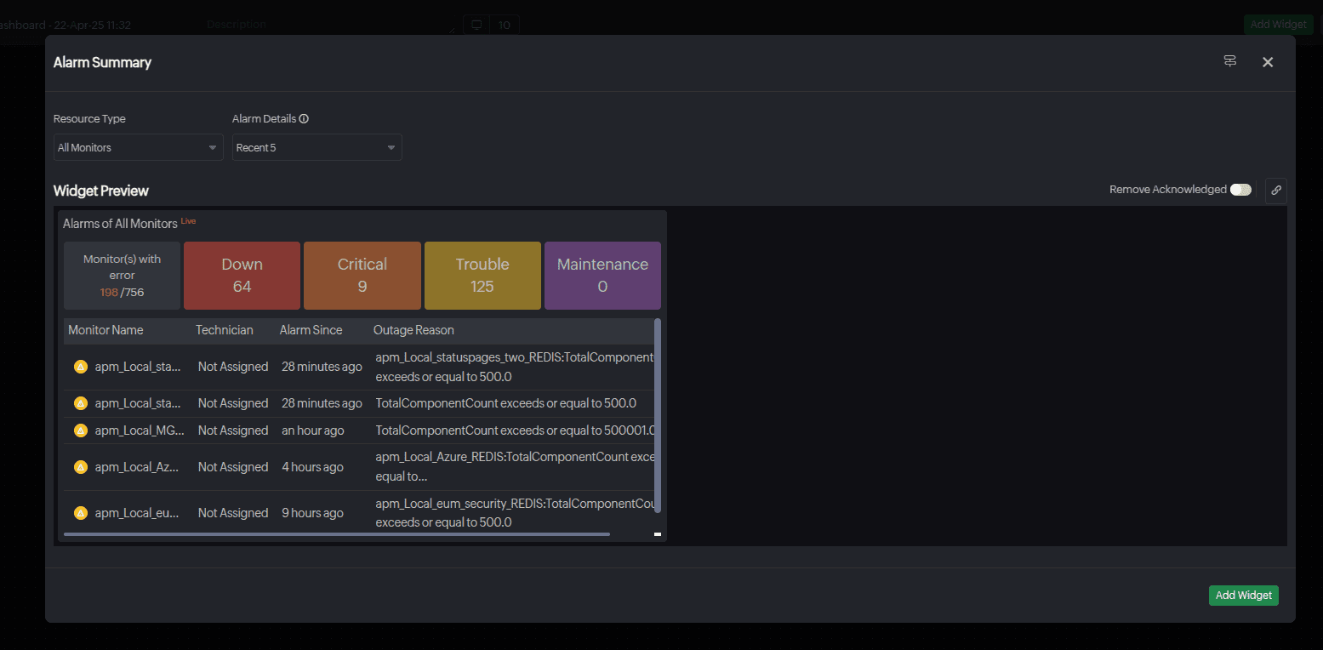Click trouble icon of first apm_Local_sta row

(81, 367)
